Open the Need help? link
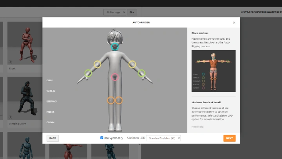This screenshot has height=159, width=282. click(198, 126)
